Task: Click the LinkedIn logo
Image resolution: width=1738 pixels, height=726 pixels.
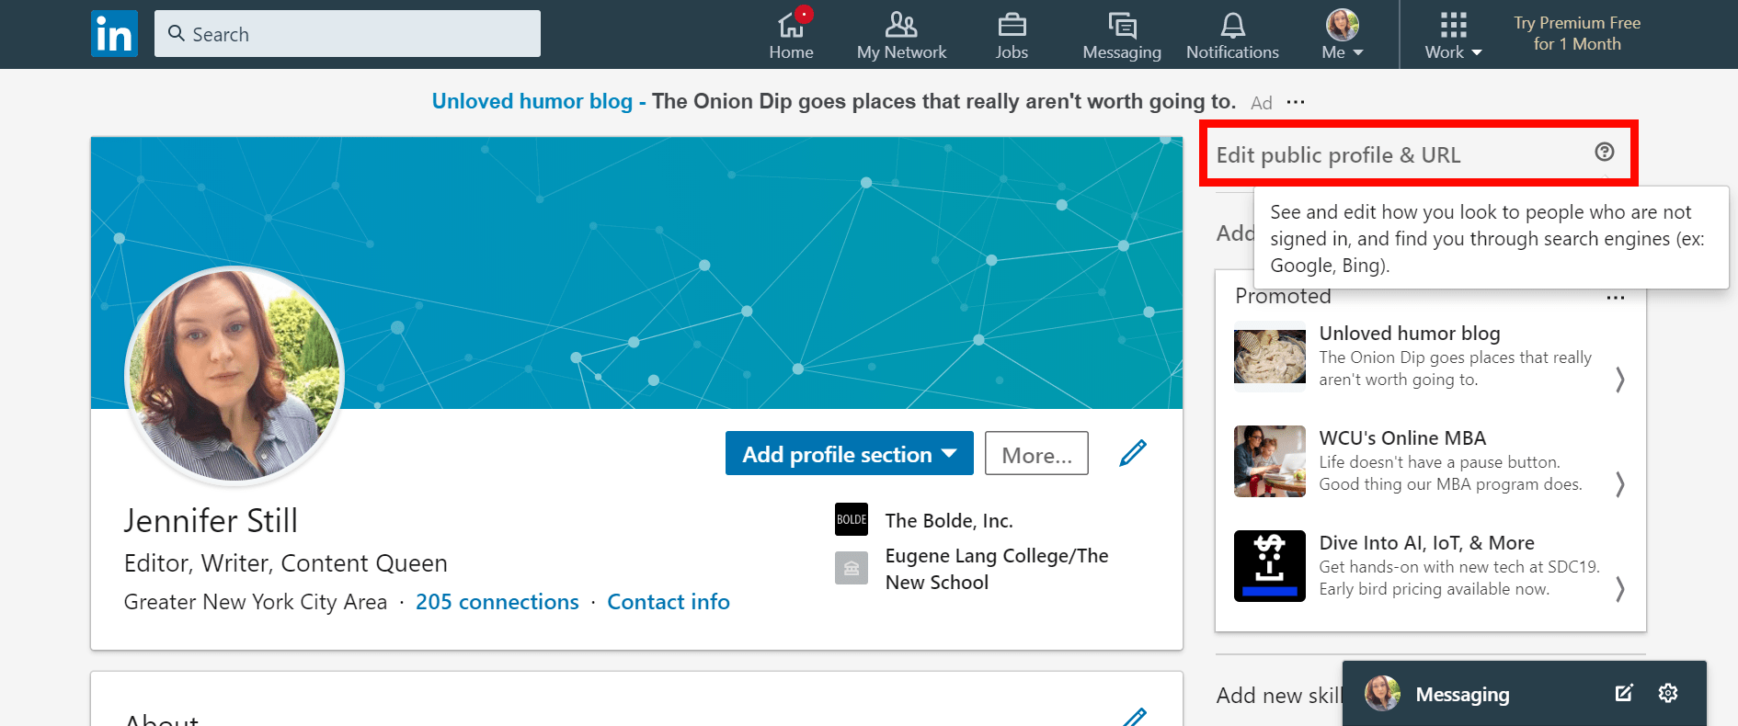Action: (114, 34)
